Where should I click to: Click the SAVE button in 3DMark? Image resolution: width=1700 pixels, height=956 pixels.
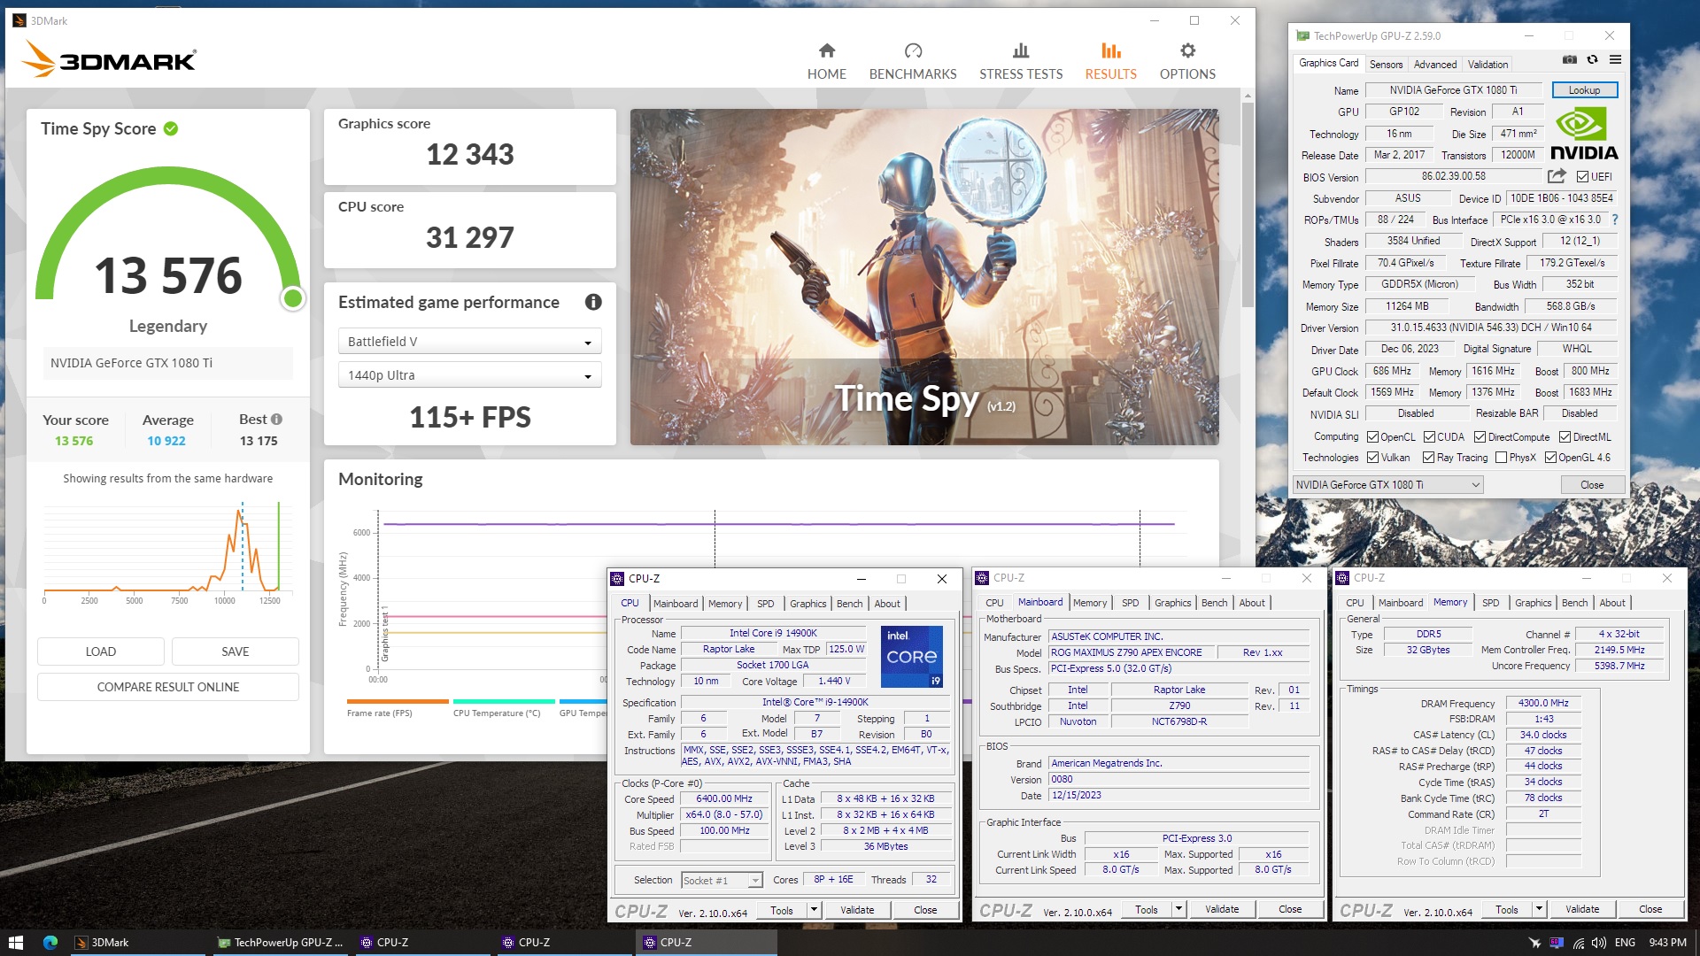[x=236, y=651]
